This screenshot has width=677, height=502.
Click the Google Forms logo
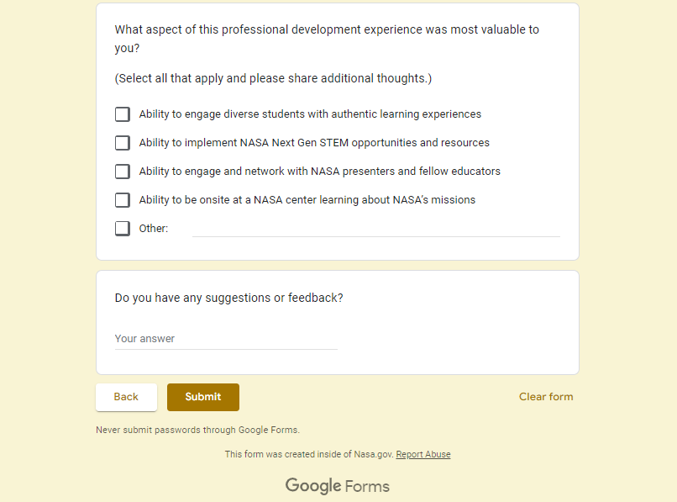pyautogui.click(x=338, y=486)
